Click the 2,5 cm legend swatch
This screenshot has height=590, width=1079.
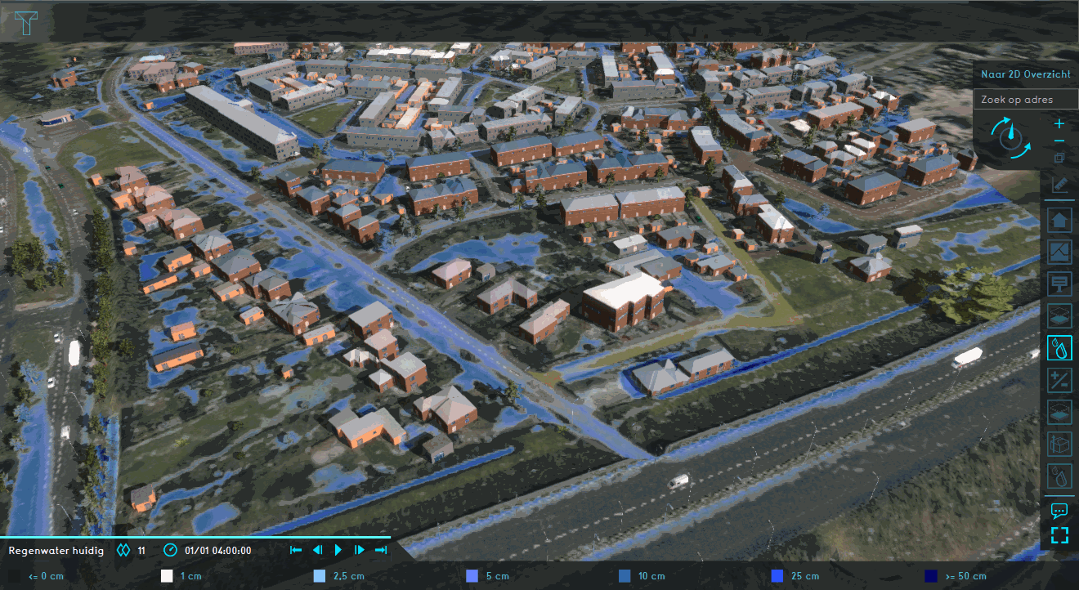[320, 576]
